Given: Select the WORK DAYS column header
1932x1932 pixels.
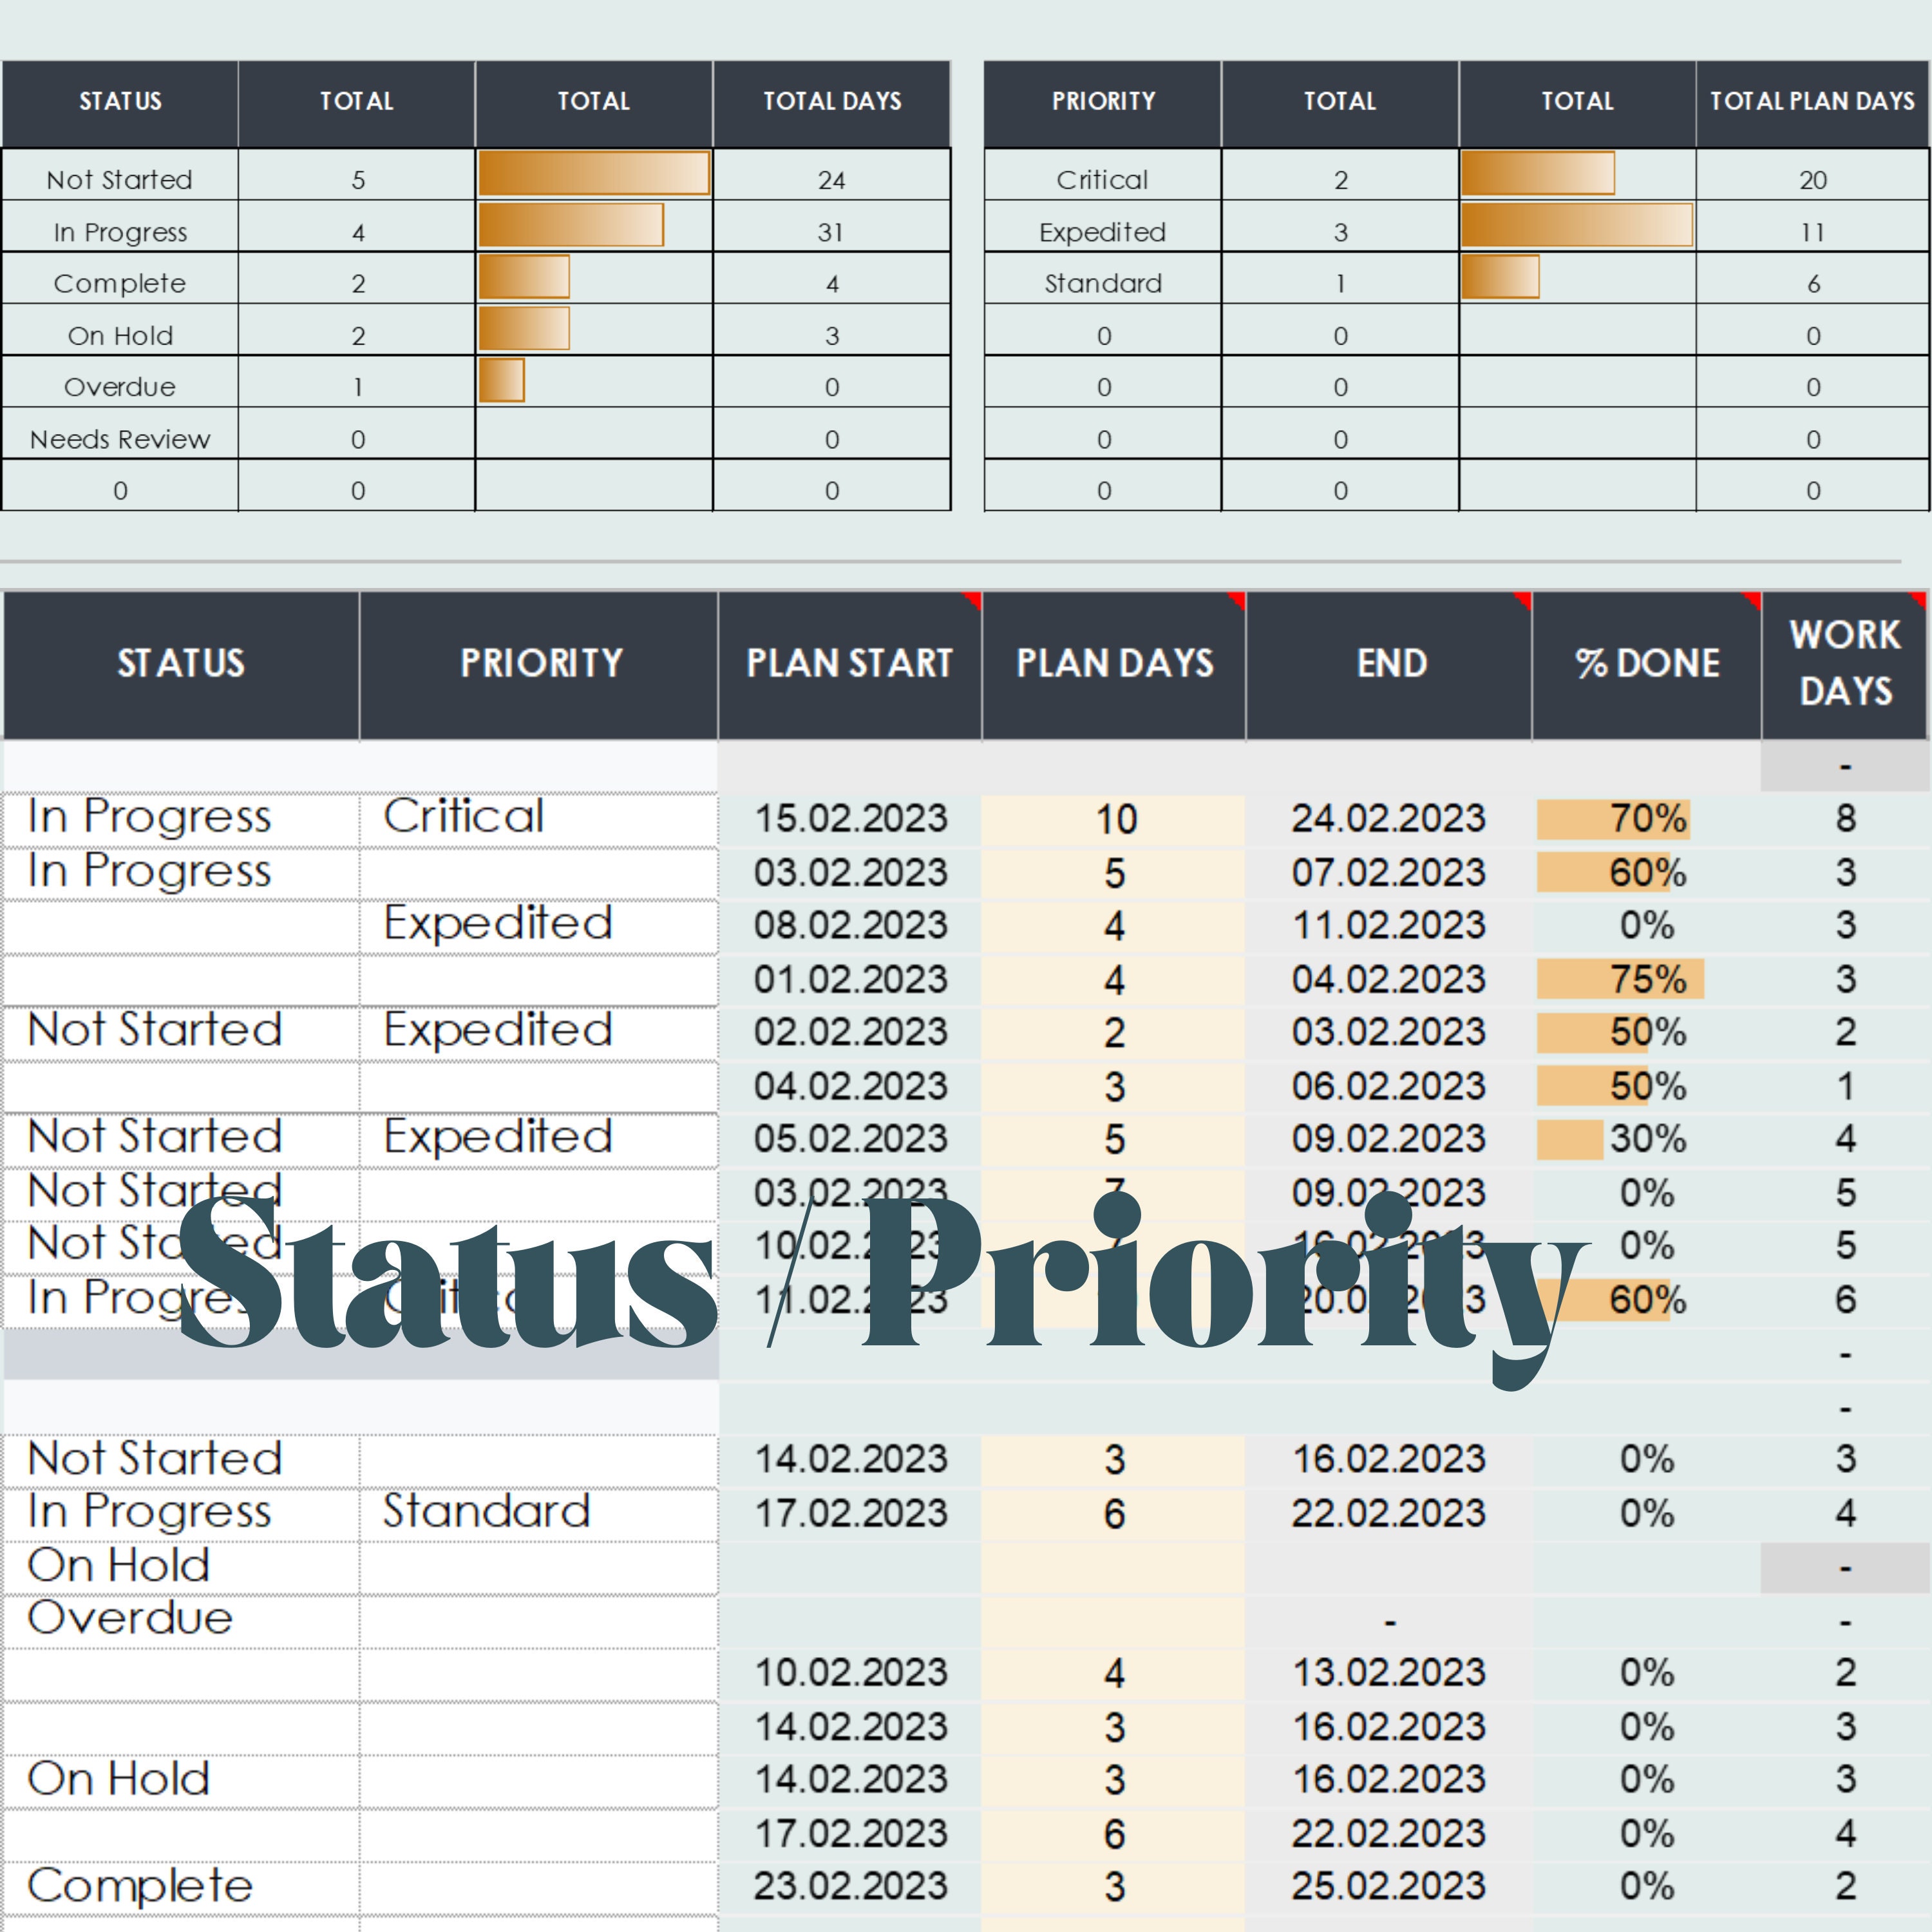Looking at the screenshot, I should 1844,664.
